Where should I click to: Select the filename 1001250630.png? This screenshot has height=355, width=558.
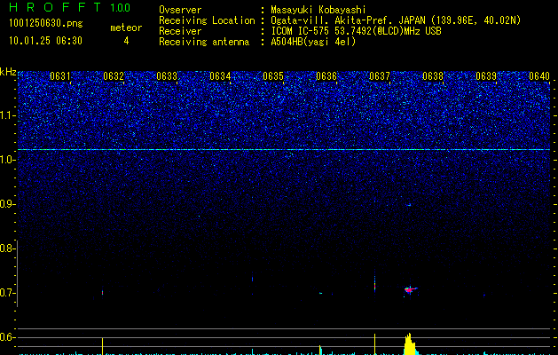tap(46, 24)
